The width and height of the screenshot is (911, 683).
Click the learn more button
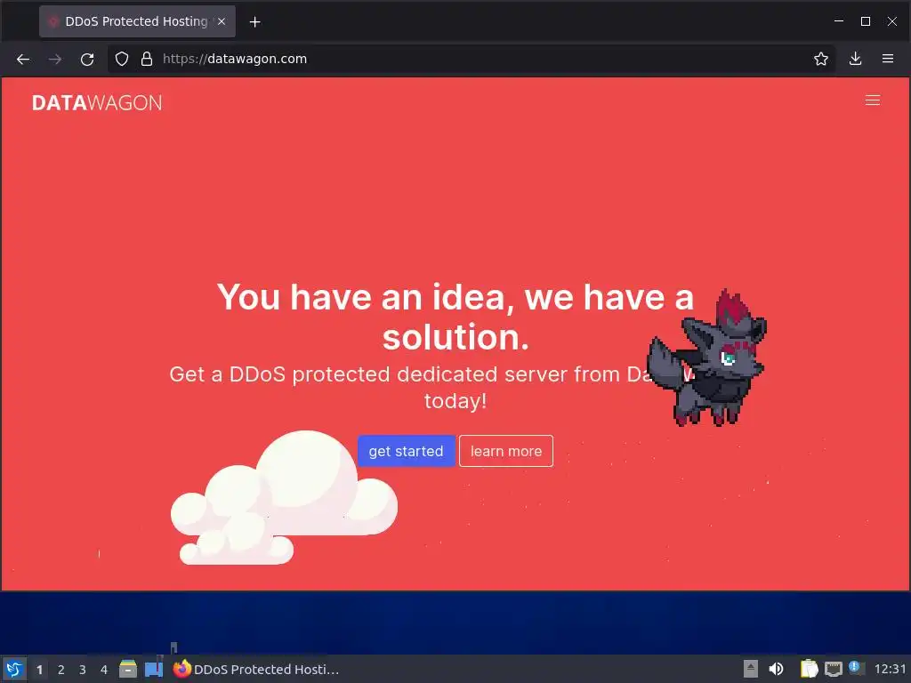pos(506,451)
